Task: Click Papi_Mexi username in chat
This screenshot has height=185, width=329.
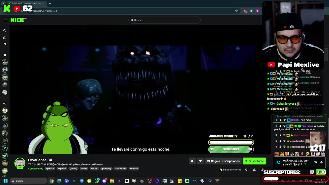Action: [x=307, y=126]
